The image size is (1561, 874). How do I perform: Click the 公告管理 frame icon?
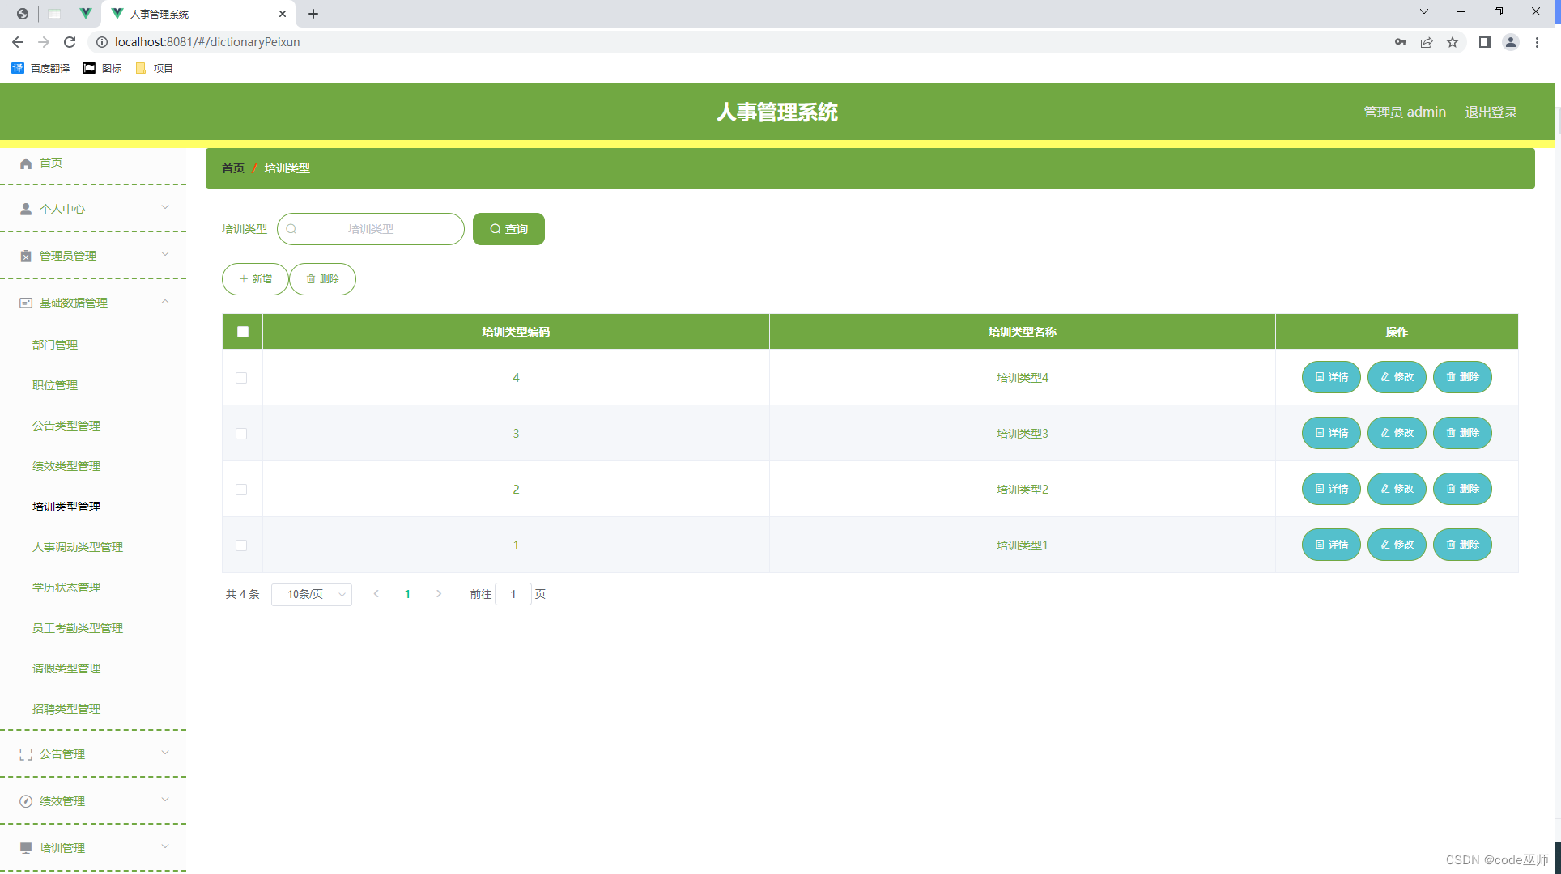[26, 754]
